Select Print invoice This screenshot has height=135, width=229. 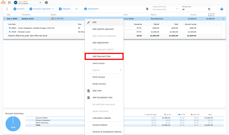104,77
